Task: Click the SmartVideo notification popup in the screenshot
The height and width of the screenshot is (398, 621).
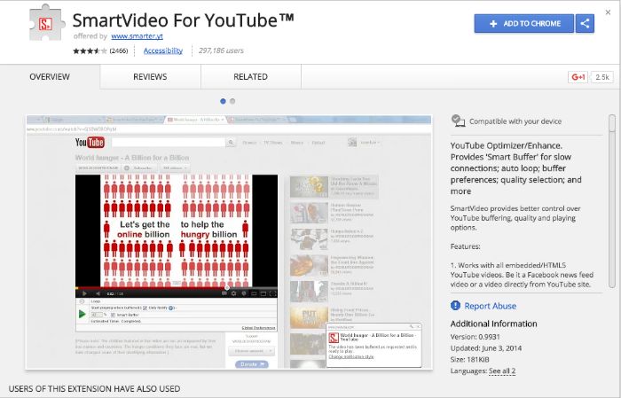Action: point(373,345)
